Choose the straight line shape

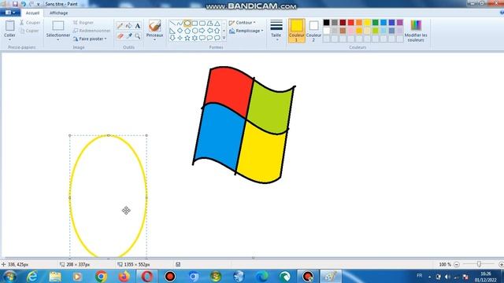click(x=172, y=24)
